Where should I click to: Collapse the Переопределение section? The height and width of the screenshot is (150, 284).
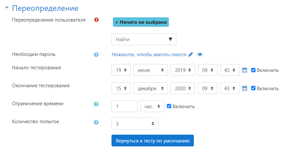(7, 8)
